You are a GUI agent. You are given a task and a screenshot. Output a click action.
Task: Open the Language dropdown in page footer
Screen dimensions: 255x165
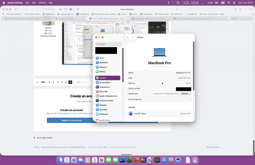click(126, 154)
